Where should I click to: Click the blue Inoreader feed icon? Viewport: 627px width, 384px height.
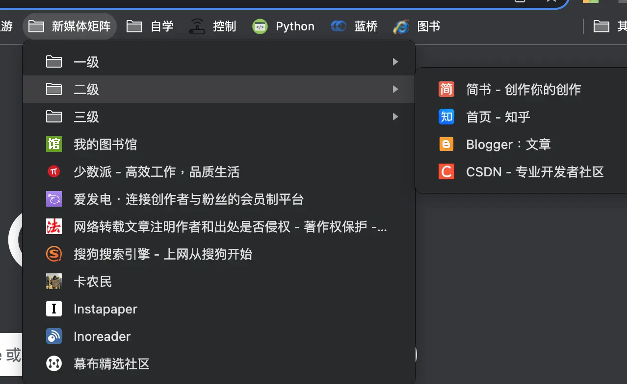point(54,336)
